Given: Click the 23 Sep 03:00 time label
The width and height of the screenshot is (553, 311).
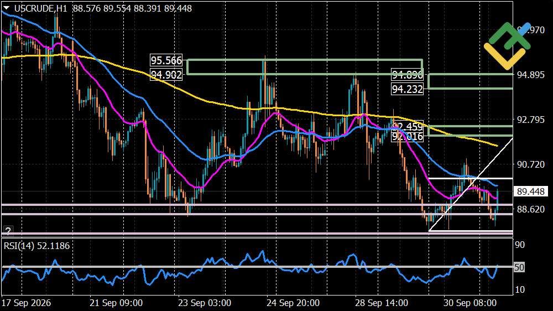Looking at the screenshot, I should pos(205,303).
